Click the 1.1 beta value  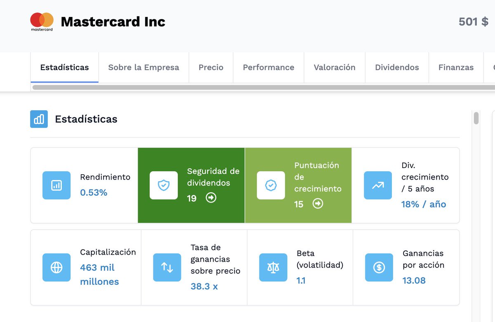coord(301,281)
